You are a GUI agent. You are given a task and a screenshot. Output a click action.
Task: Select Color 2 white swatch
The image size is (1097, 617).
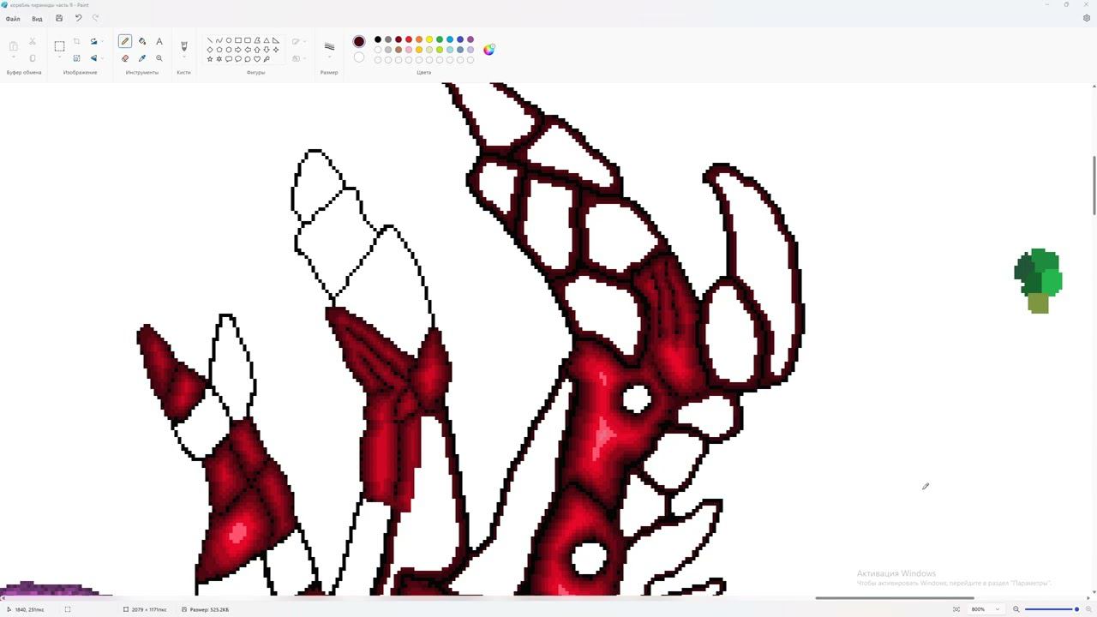[359, 57]
